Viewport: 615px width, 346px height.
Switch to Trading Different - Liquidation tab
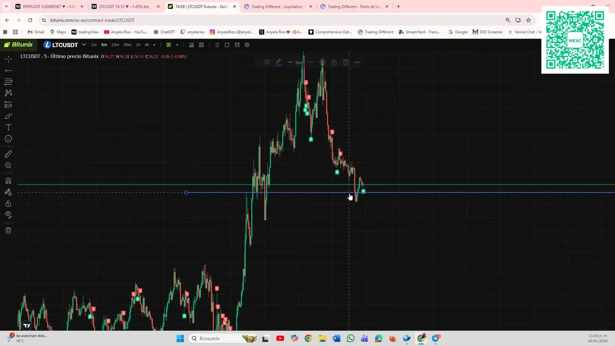click(277, 7)
